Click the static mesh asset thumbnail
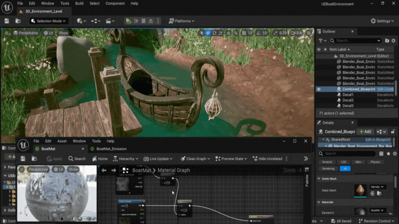Viewport: 399px width, 224px height. pyautogui.click(x=361, y=190)
